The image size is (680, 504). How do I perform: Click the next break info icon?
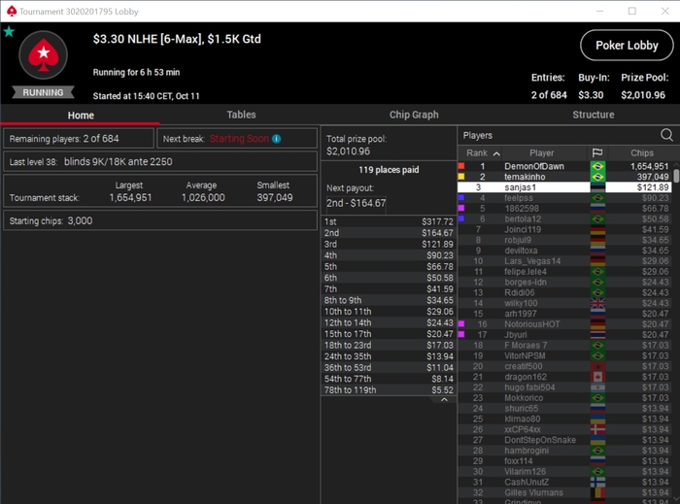[276, 139]
